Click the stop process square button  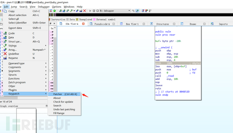[98, 11]
